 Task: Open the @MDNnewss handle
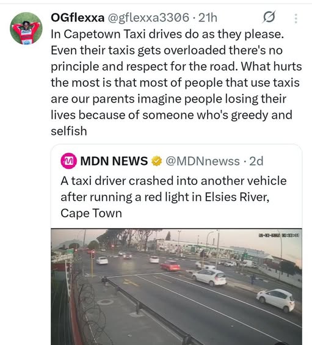point(203,161)
